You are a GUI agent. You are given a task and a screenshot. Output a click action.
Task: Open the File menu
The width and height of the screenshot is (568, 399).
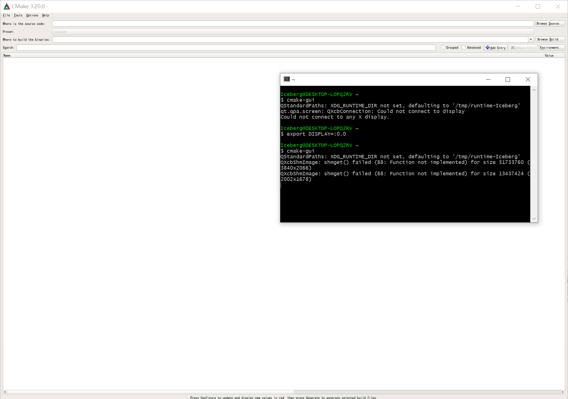pyautogui.click(x=6, y=15)
